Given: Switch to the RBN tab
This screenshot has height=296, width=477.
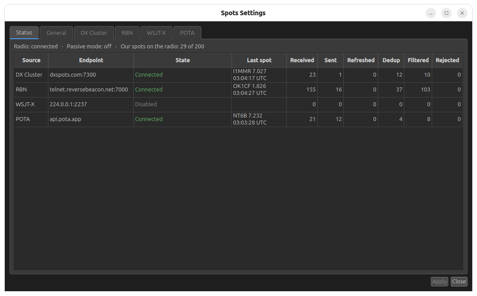Looking at the screenshot, I should [x=127, y=33].
